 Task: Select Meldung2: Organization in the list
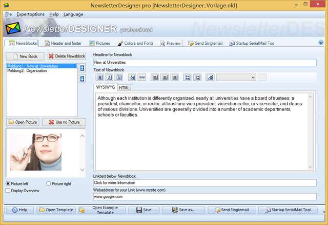click(42, 71)
